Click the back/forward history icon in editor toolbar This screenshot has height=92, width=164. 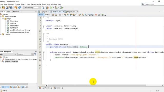(56, 15)
